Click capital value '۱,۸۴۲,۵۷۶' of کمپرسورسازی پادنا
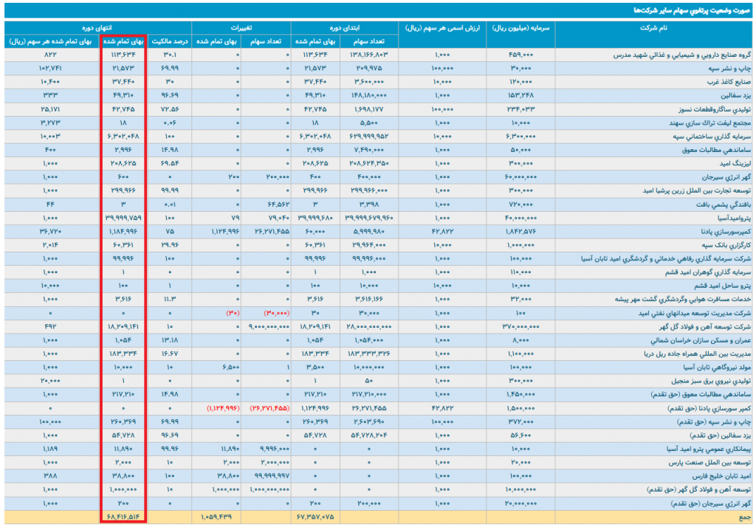Screen dimensions: 756x527 tap(520, 232)
